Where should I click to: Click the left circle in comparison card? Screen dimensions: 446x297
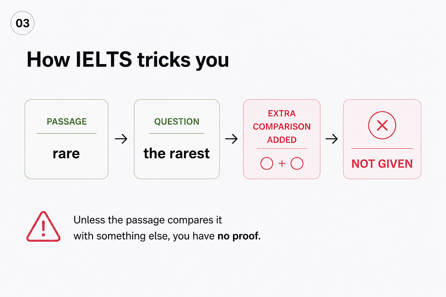(x=266, y=163)
